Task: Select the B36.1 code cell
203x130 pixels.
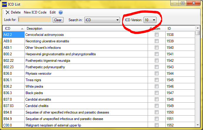Action: click(x=14, y=80)
